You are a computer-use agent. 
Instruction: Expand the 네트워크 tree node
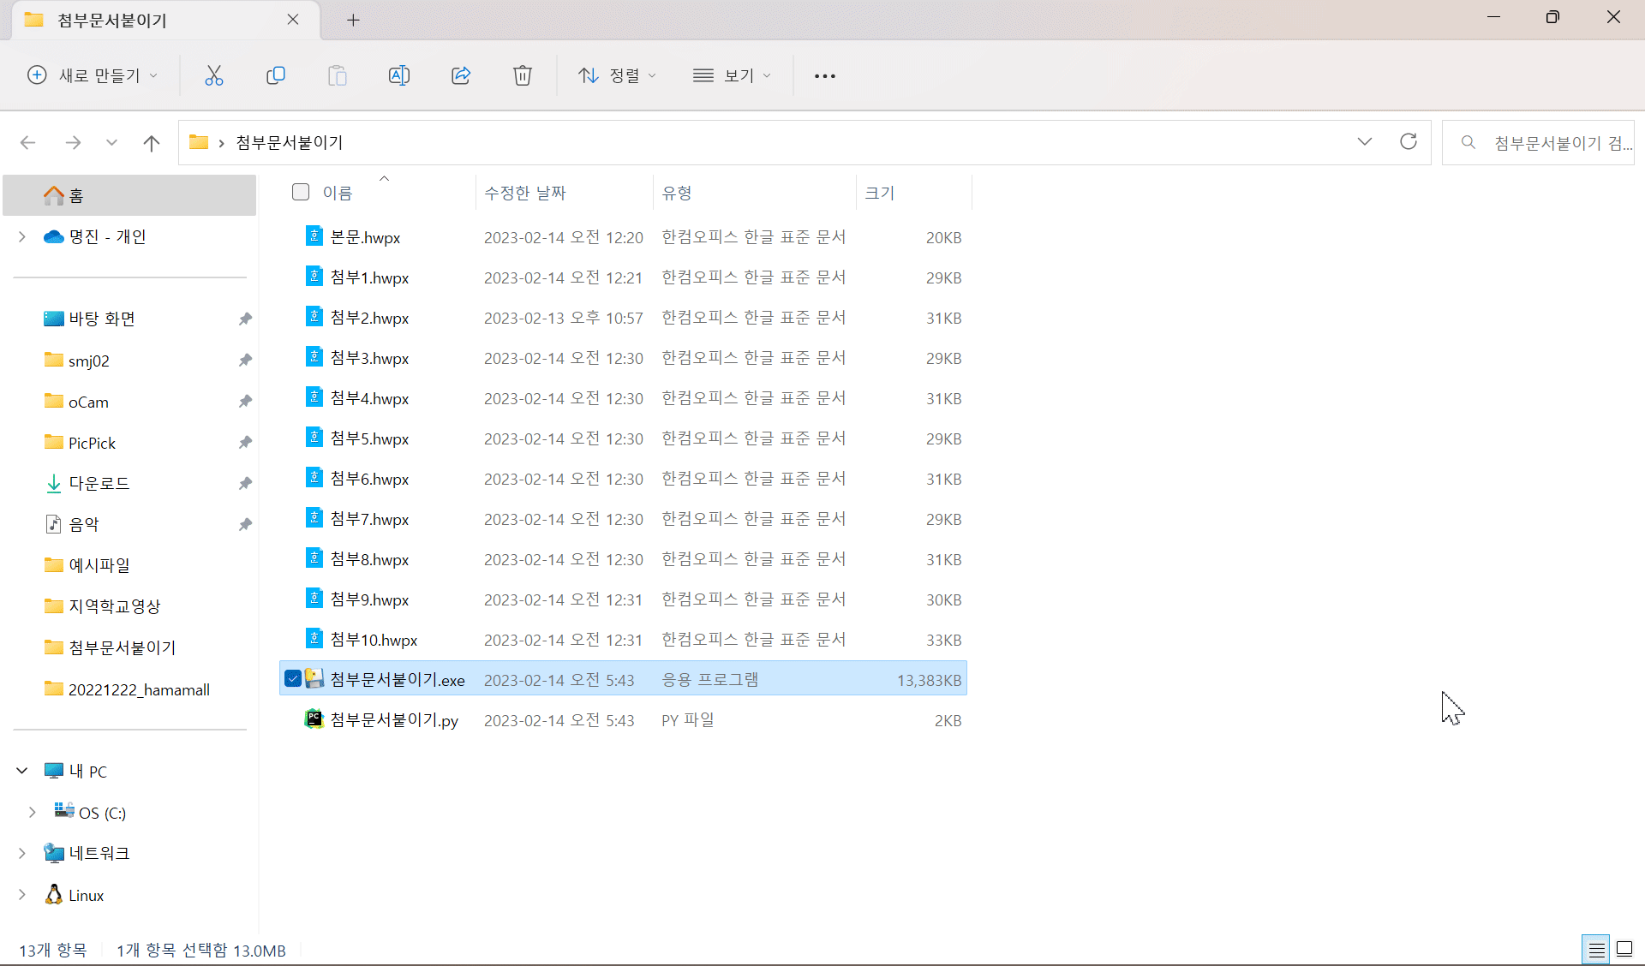(x=22, y=853)
